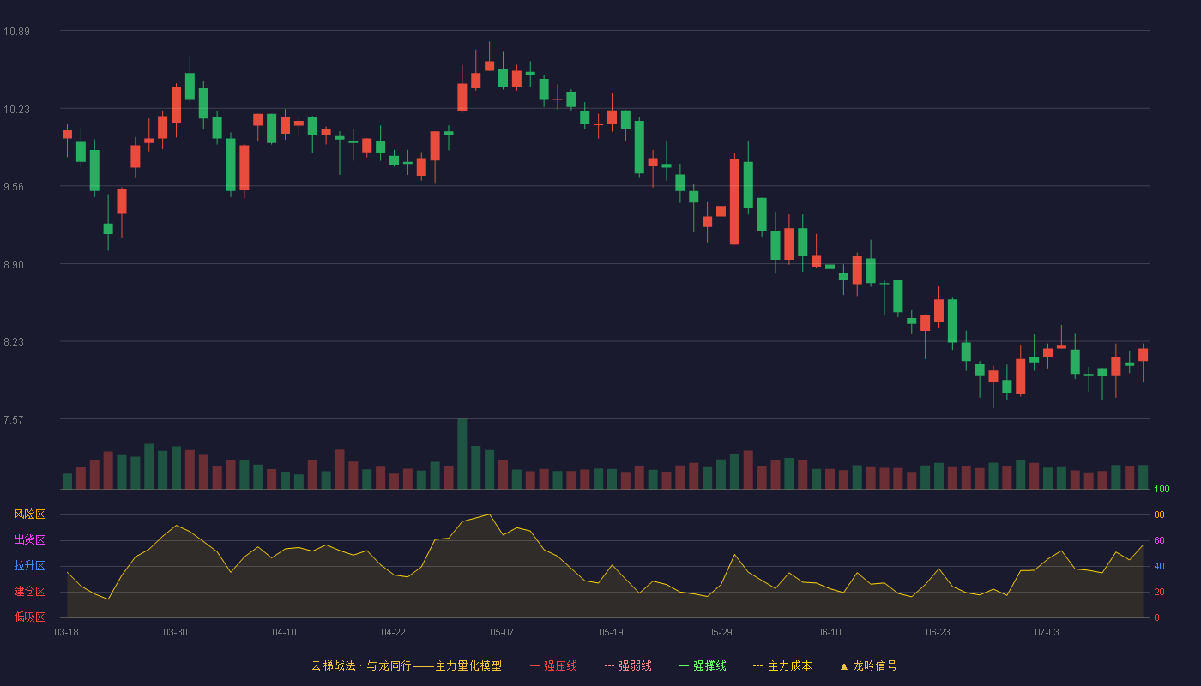Click the orange 80 indicator axis value

1159,514
